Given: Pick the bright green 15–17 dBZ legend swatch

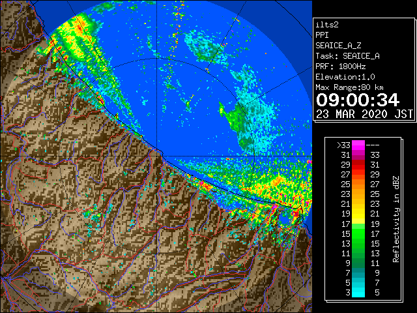Looking at the screenshot, I should [358, 233].
